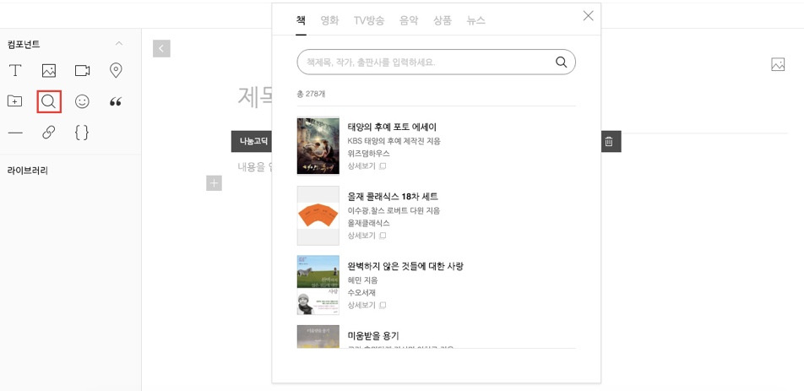This screenshot has height=391, width=804.
Task: Add a horizontal divider line component
Action: click(x=15, y=133)
